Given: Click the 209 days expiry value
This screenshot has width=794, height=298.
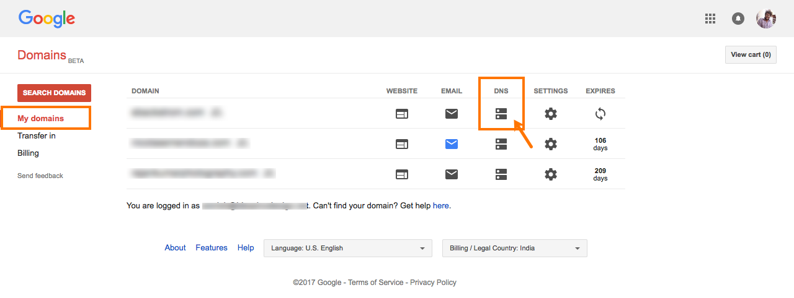Looking at the screenshot, I should click(600, 174).
